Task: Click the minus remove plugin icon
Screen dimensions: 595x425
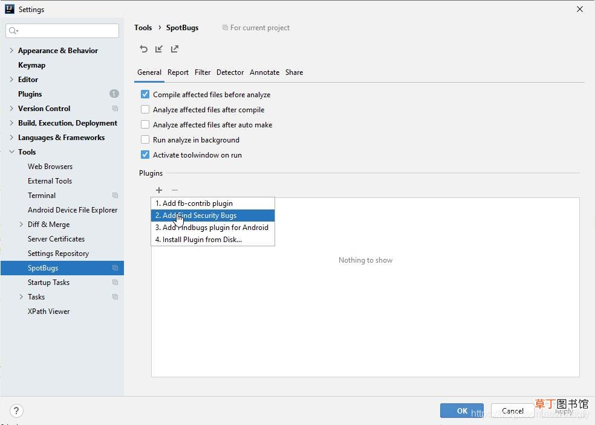Action: (175, 190)
